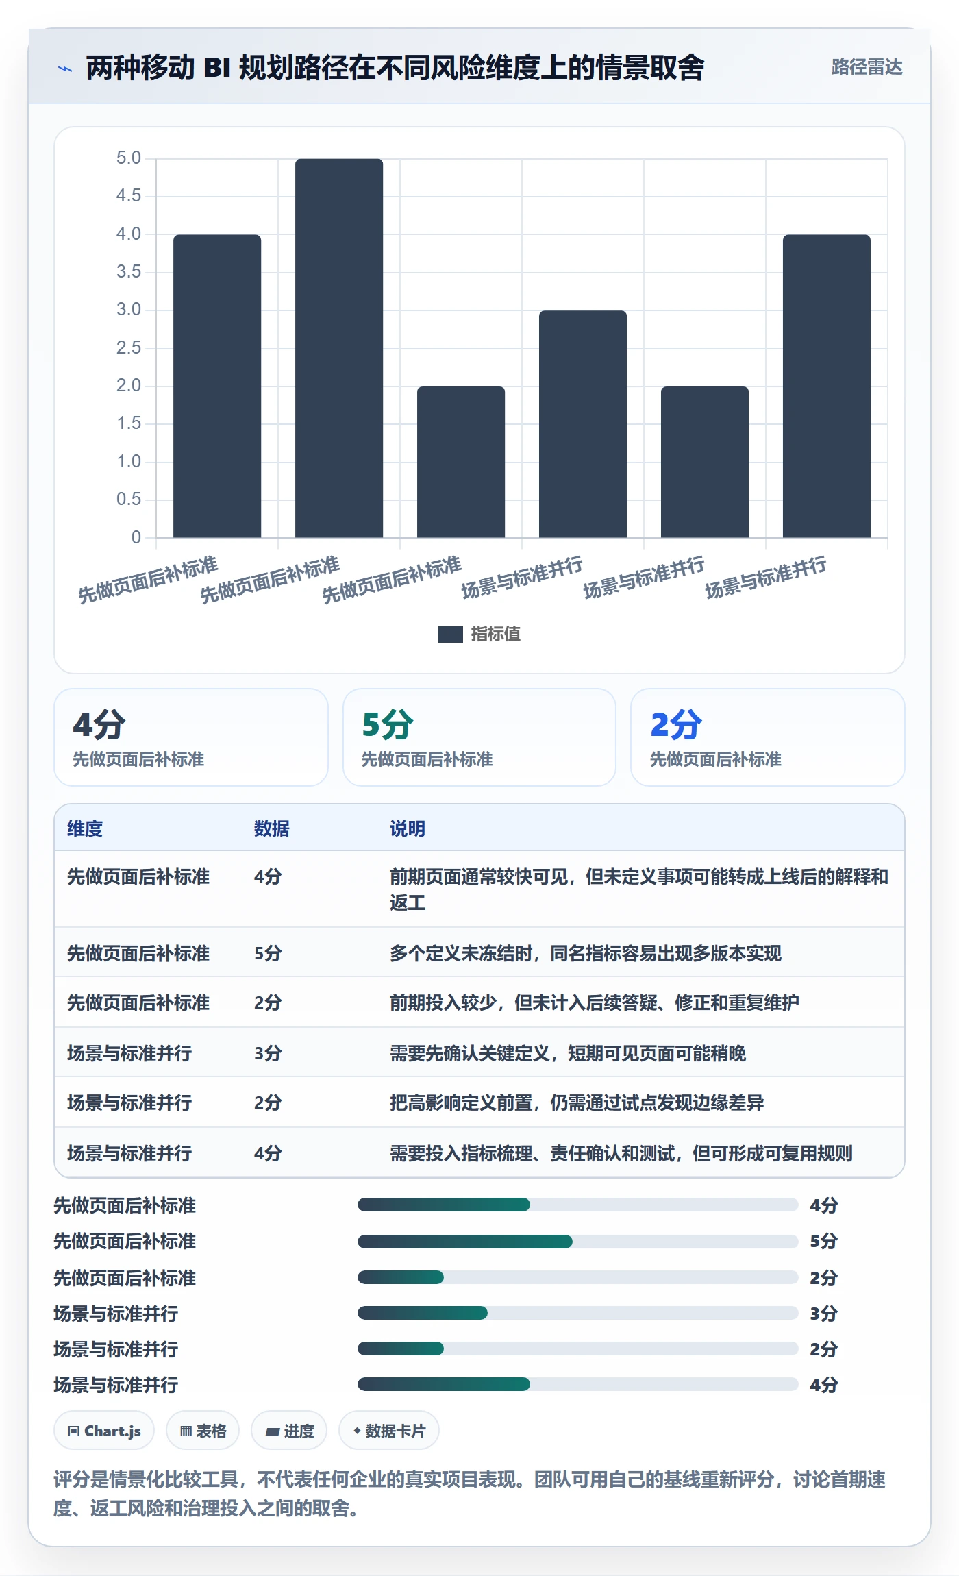
Task: Select the row 把高影响定义前置
Action: [x=480, y=1103]
